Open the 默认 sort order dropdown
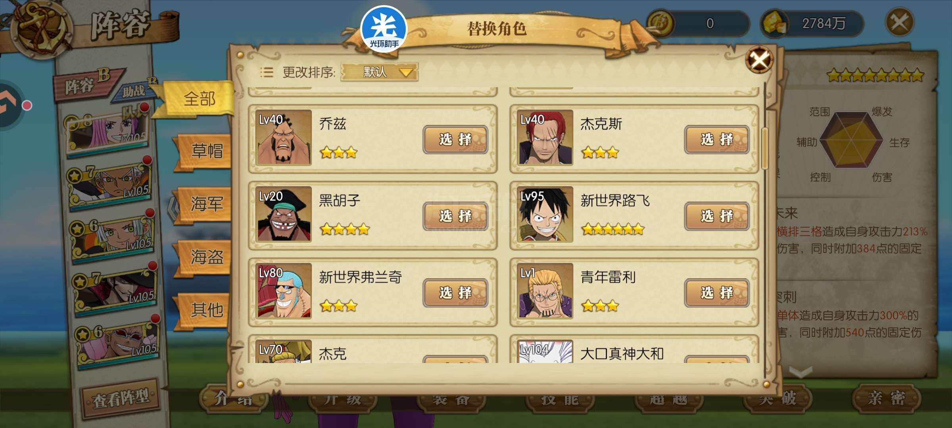This screenshot has height=428, width=952. click(379, 72)
